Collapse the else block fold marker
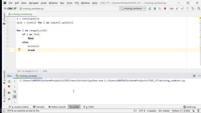 point(15,42)
